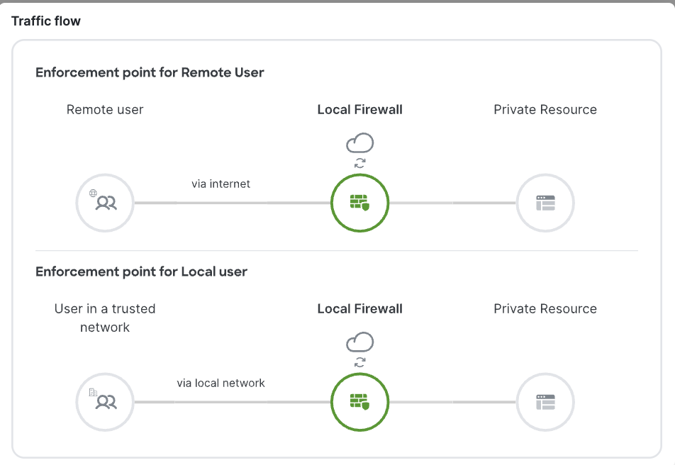Click the "Remote user" text label
This screenshot has width=675, height=465.
(x=105, y=110)
